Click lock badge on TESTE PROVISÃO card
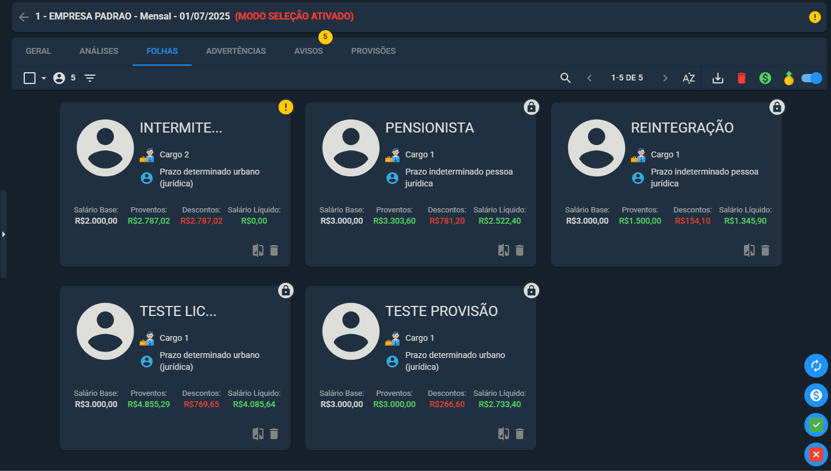Viewport: 831px width, 471px height. point(532,291)
